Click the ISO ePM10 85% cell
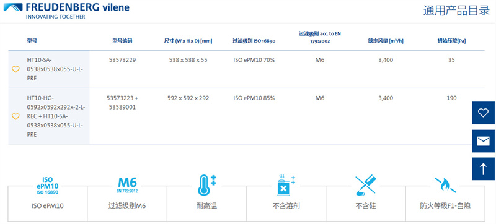The image size is (496, 224). (x=254, y=98)
